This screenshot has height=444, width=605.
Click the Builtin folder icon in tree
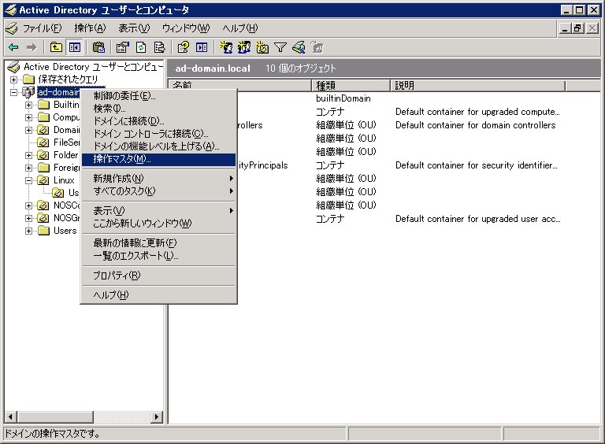44,105
